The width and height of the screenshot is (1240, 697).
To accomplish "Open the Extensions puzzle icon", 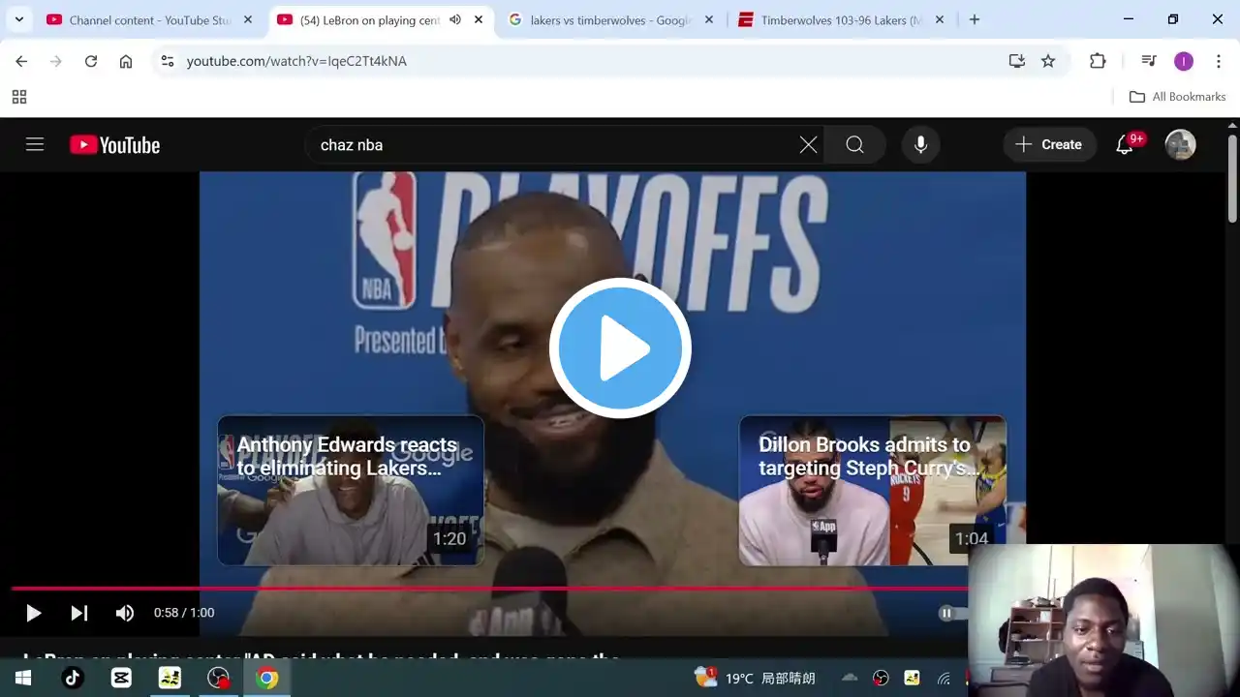I will point(1098,61).
